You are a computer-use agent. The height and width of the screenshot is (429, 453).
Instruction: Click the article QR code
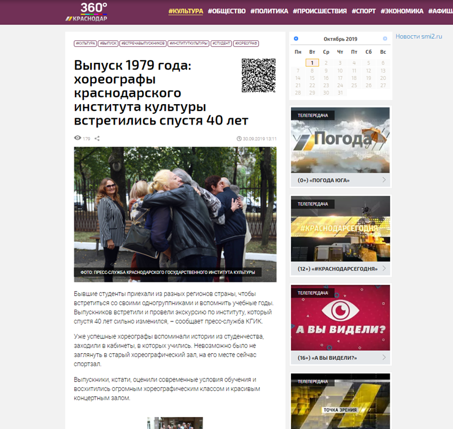pyautogui.click(x=259, y=75)
